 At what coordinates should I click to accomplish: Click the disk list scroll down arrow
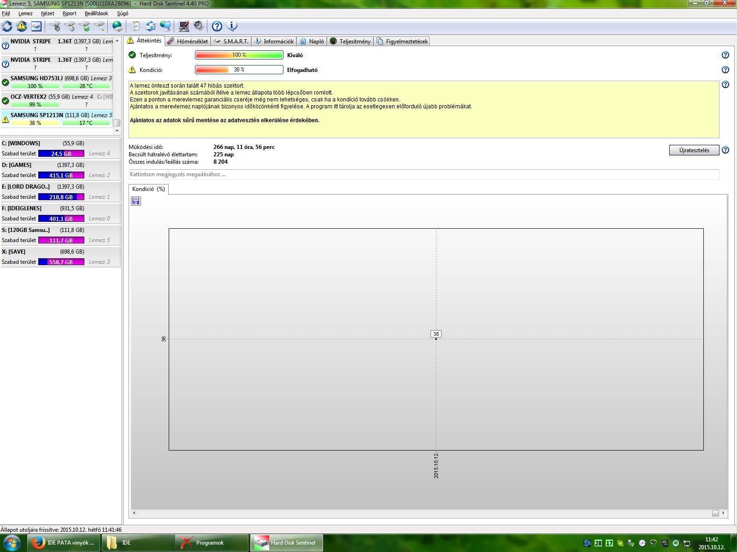pos(117,131)
